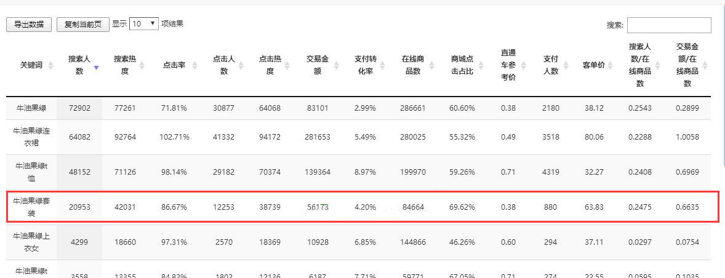725x278 pixels.
Task: Click the value 4299 in 搜索人数
Action: click(79, 242)
